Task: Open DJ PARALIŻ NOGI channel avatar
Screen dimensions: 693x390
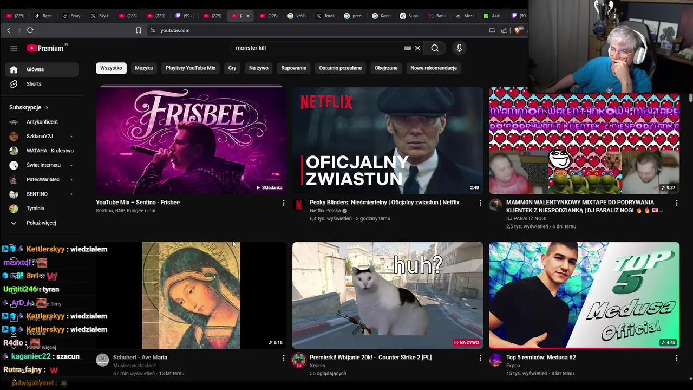Action: (495, 205)
